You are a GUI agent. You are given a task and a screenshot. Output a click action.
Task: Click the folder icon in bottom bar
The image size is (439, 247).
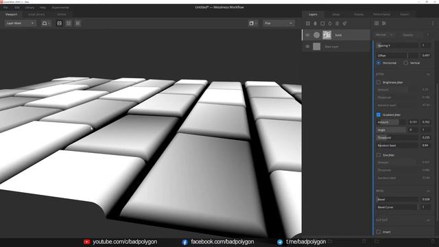tap(331, 241)
